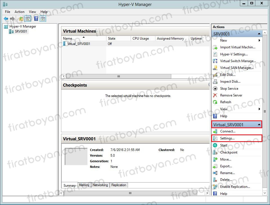Open Hyper-V Settings icon
Viewport: 270px width, 205px height.
[215, 54]
